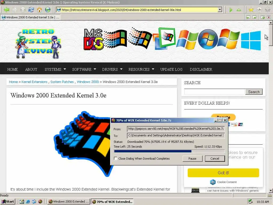273x205 pixels.
Task: Click the next tab icon in tab bar
Action: pyautogui.click(x=254, y=17)
